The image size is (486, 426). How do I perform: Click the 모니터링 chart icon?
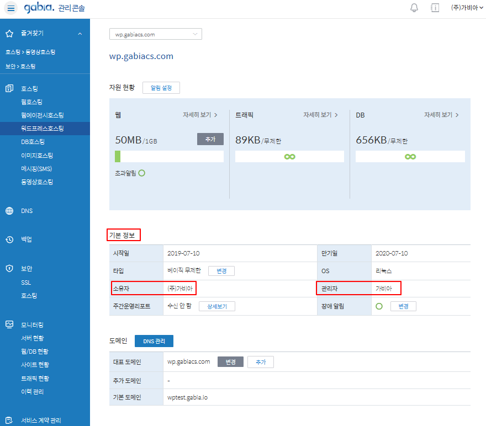(9, 324)
